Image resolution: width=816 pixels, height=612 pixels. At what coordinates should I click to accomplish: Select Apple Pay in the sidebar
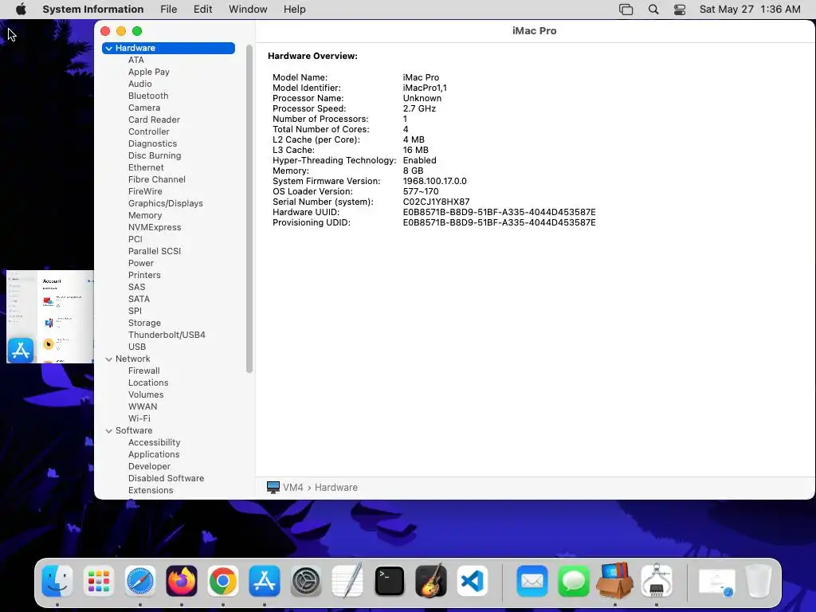click(149, 72)
